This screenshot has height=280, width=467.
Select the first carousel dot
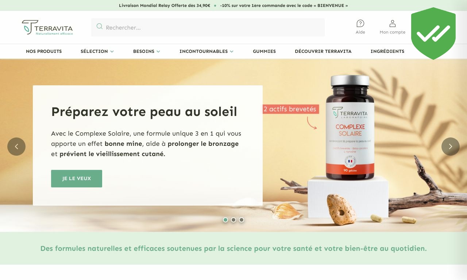(x=225, y=220)
